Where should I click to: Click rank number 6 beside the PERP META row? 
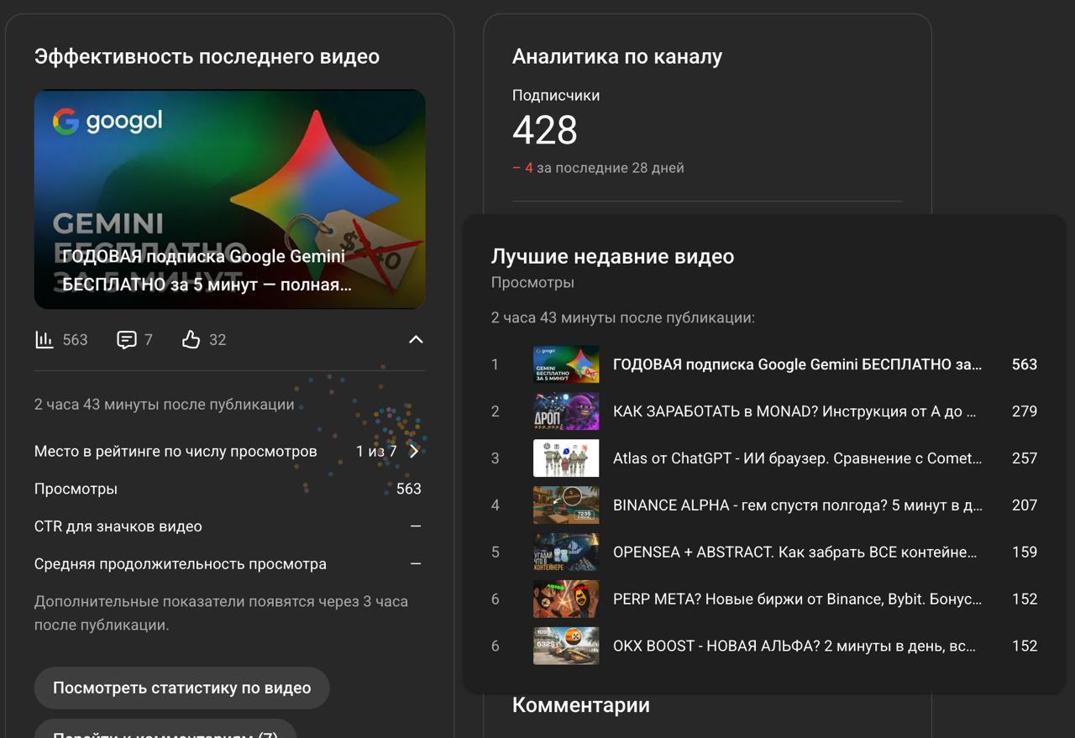click(x=496, y=599)
